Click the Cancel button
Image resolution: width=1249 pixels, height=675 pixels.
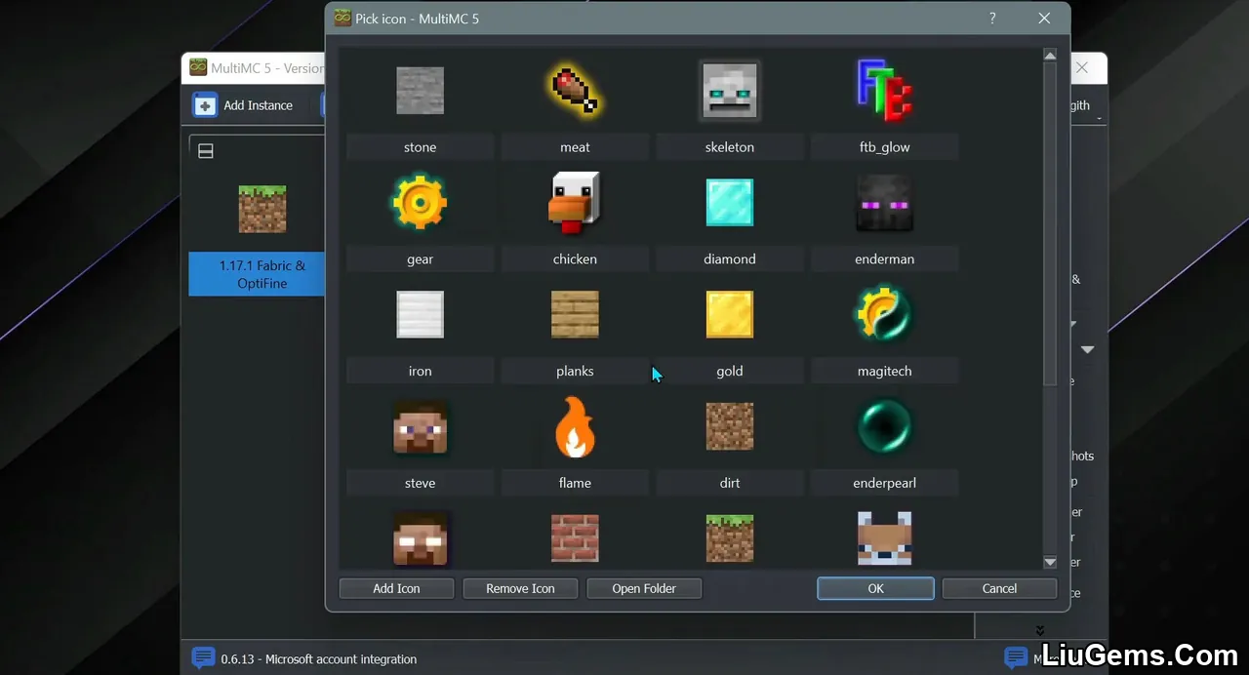click(999, 588)
